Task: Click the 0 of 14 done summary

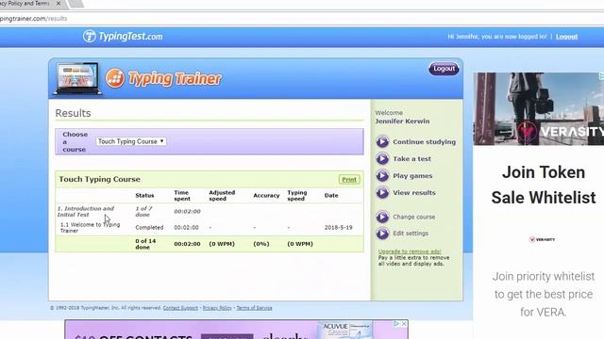Action: 145,244
